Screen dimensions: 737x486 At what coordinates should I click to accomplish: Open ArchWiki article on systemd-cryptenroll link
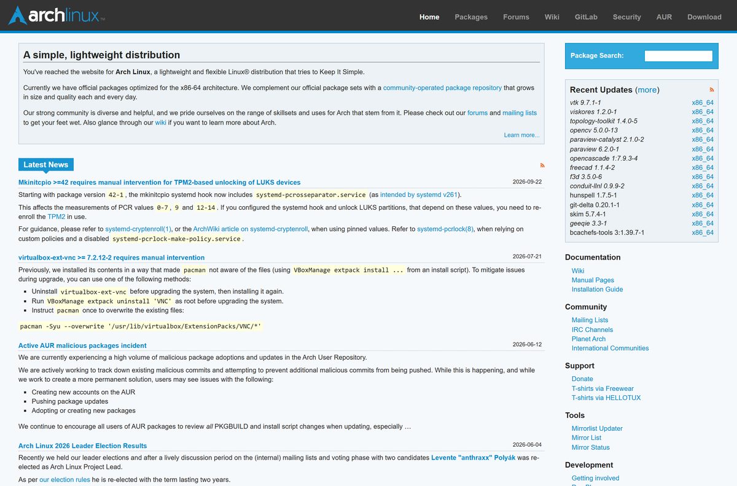pos(251,229)
